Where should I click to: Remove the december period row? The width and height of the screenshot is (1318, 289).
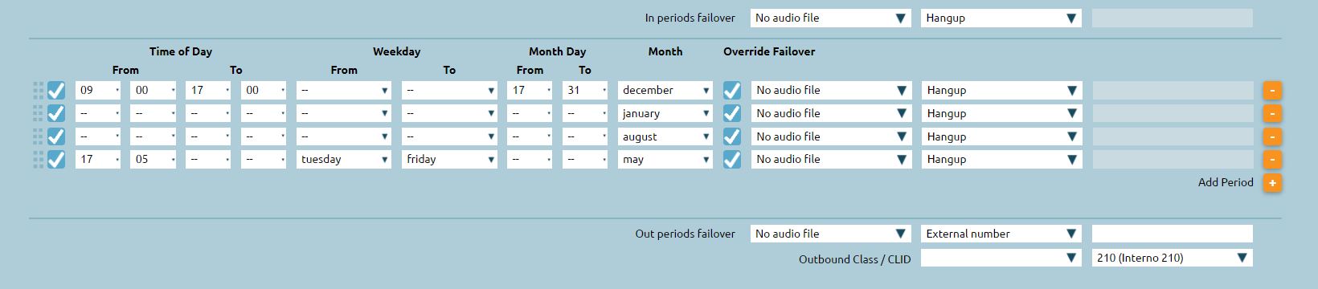(1271, 90)
